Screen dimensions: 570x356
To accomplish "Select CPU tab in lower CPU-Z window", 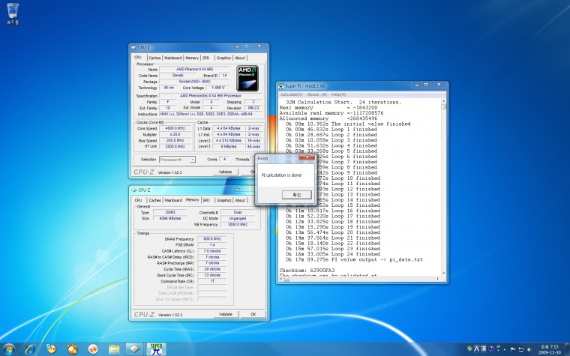I will [x=138, y=200].
